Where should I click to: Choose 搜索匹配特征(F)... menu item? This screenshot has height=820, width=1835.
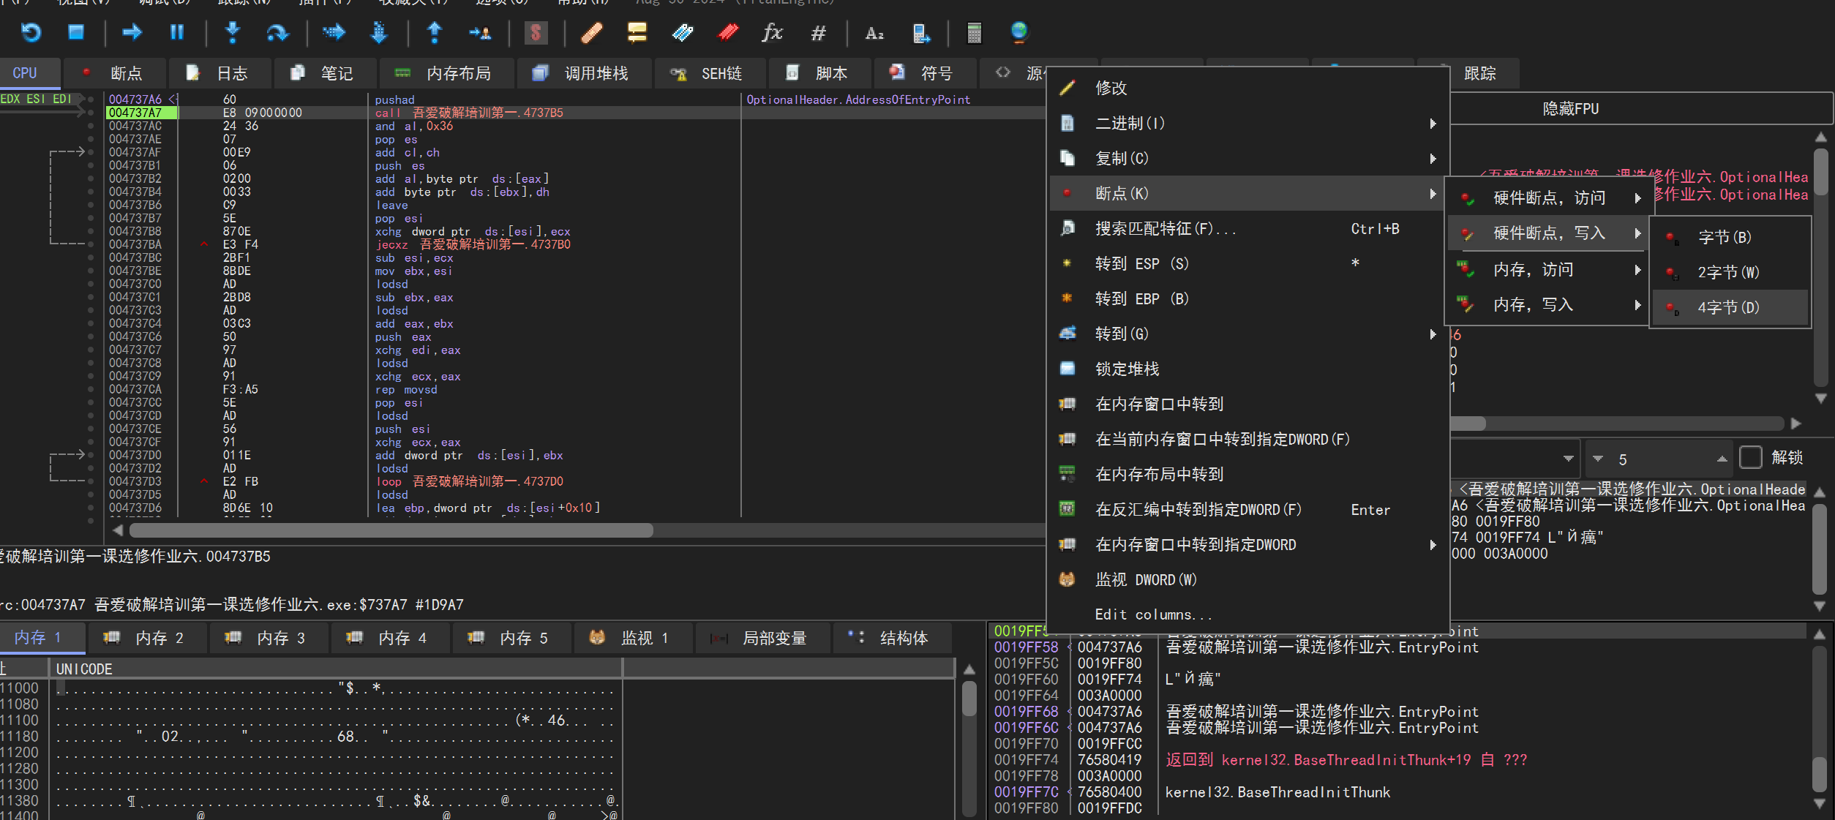point(1248,228)
